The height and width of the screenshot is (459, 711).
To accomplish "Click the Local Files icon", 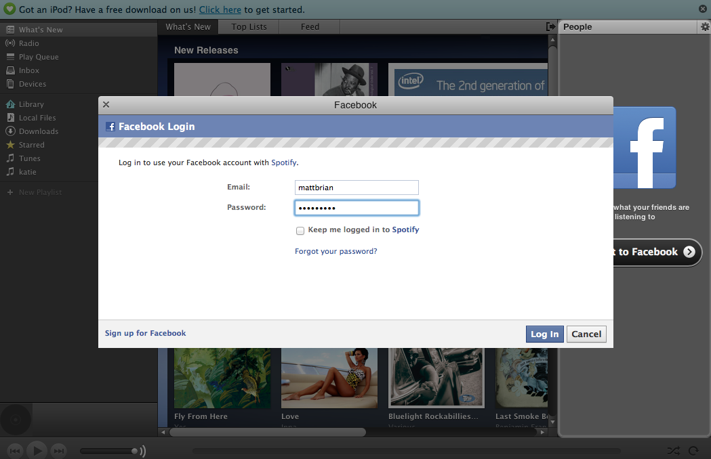I will click(x=10, y=118).
